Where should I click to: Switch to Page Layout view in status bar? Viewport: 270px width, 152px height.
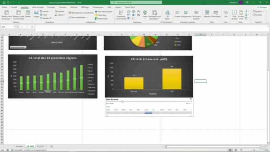[236, 150]
